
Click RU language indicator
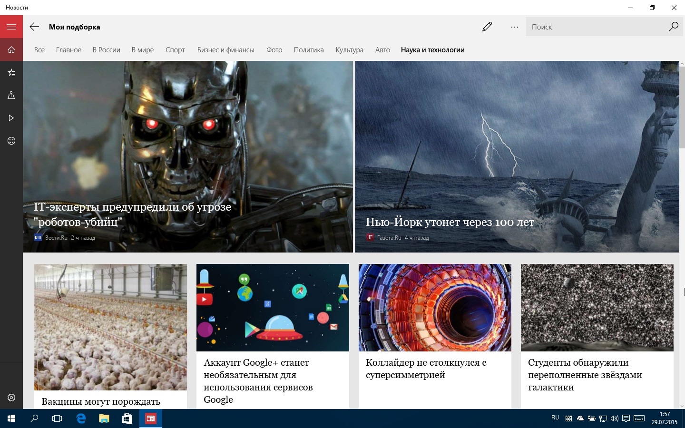[x=555, y=418]
